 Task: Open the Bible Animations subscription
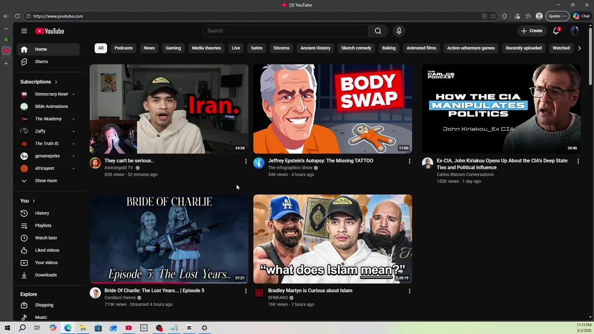click(48, 107)
